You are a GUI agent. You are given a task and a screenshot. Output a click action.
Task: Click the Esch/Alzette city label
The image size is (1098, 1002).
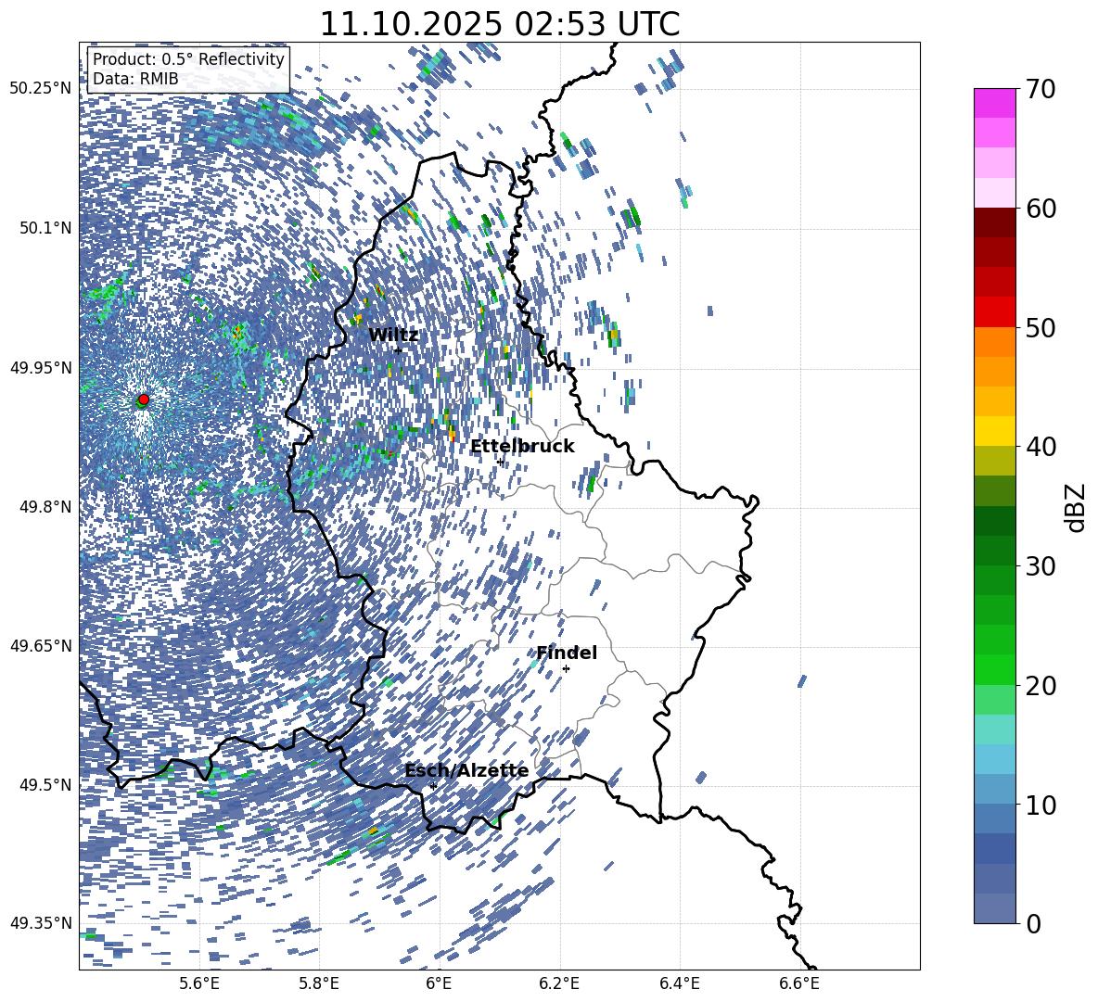click(466, 770)
